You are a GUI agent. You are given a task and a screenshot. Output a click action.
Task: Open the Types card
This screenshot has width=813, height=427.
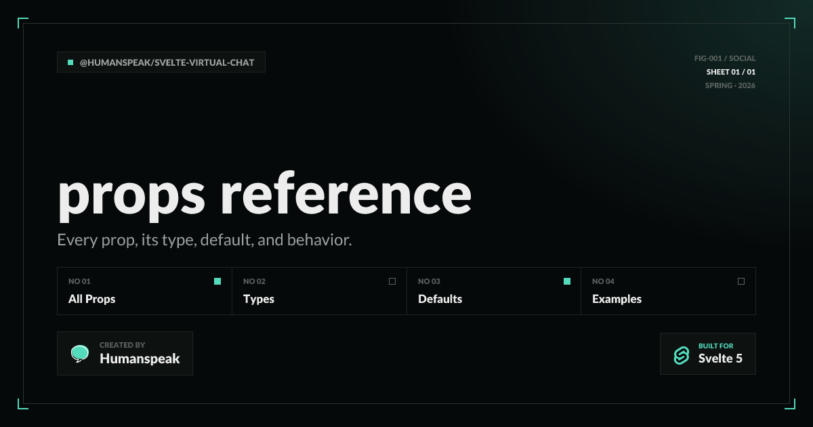click(320, 291)
